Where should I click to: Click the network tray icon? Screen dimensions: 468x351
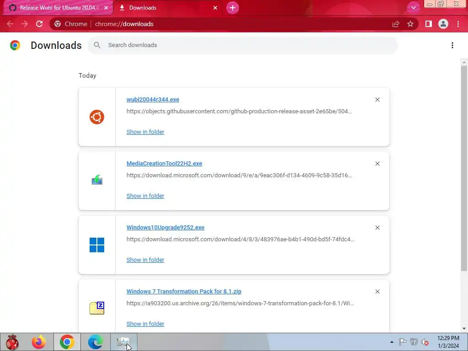[414, 342]
